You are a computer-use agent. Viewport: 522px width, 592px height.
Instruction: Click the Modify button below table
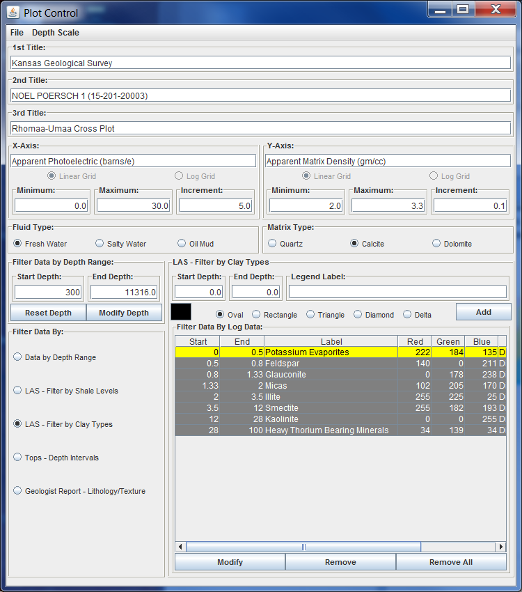click(230, 562)
